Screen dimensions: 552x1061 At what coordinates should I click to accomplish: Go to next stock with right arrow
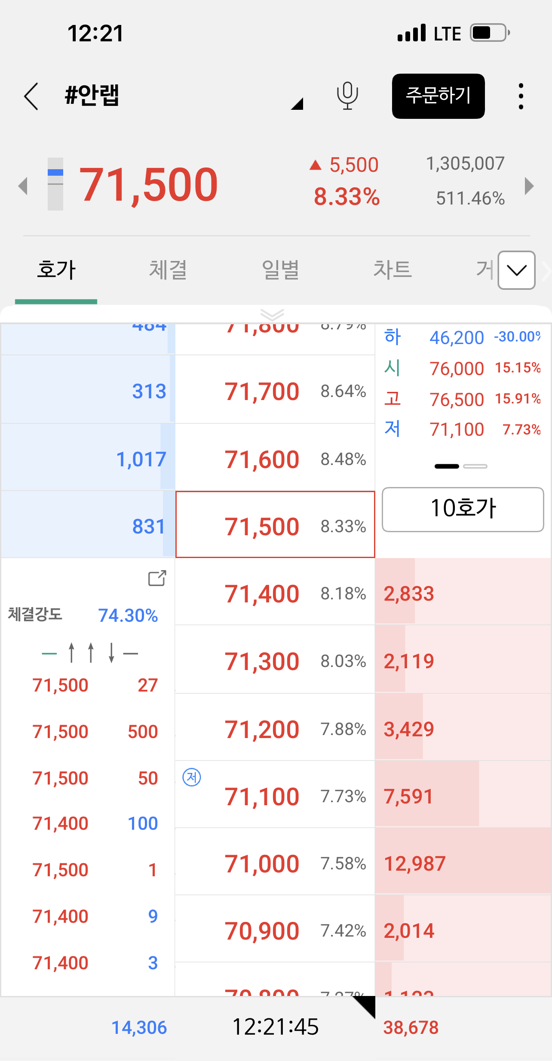coord(529,186)
